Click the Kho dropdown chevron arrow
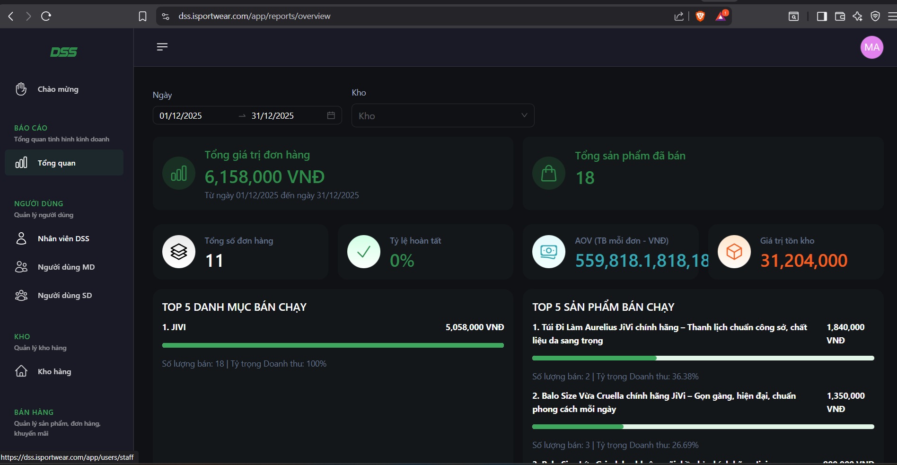The image size is (897, 465). [524, 115]
